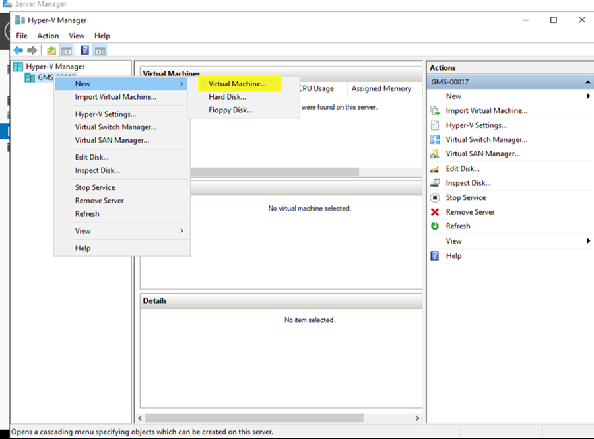The width and height of the screenshot is (594, 439).
Task: Click the Up One Level folder icon
Action: [51, 50]
